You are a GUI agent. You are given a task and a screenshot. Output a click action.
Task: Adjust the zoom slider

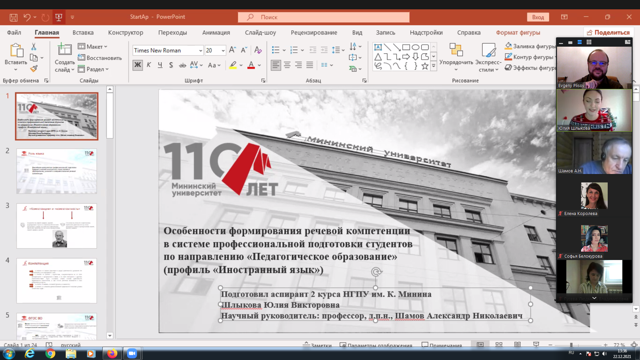(x=571, y=345)
